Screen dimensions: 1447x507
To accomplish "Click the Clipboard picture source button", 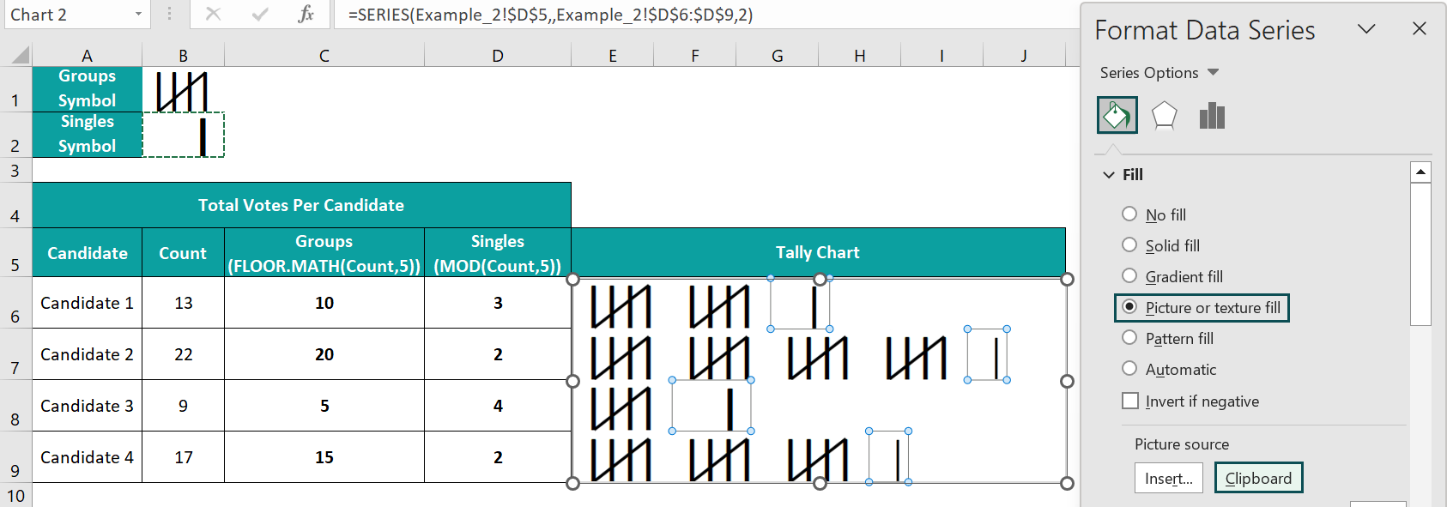I will point(1258,478).
